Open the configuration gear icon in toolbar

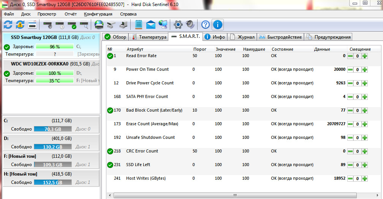178,25
